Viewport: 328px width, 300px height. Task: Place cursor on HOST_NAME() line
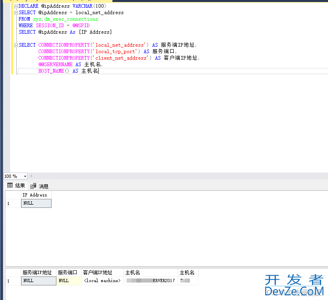pos(173,71)
